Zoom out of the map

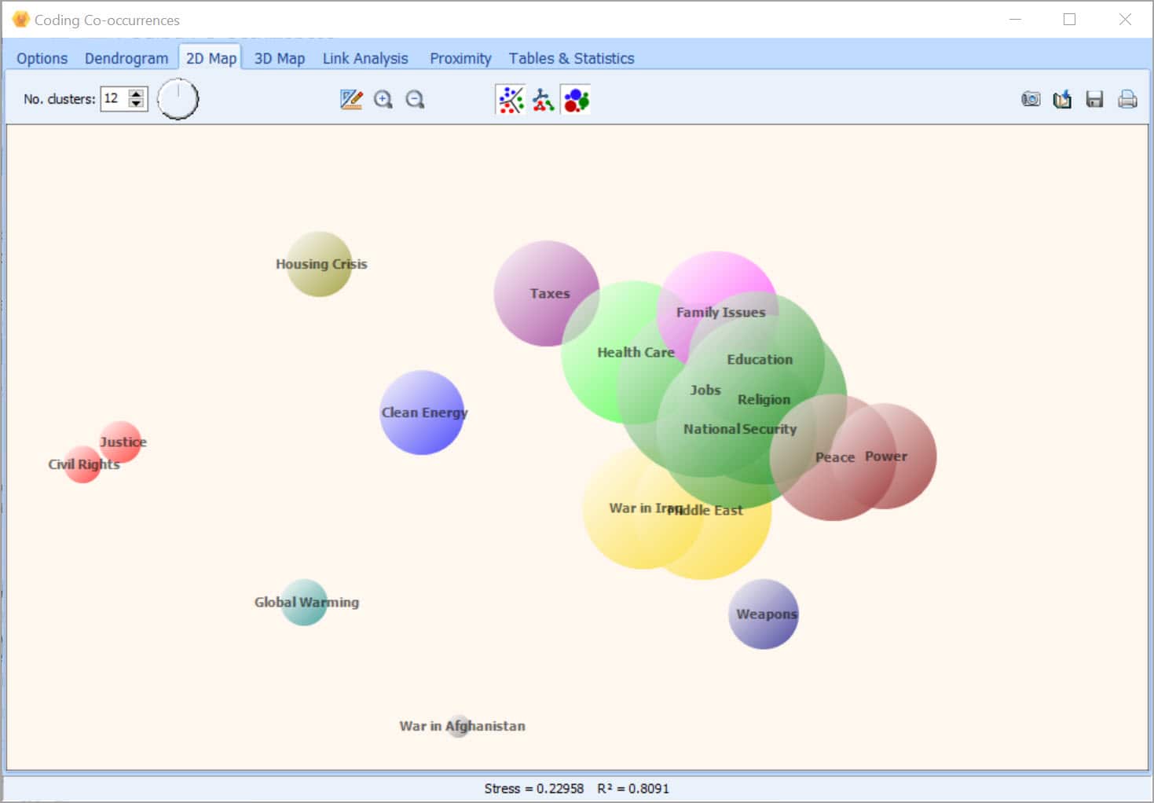[415, 99]
